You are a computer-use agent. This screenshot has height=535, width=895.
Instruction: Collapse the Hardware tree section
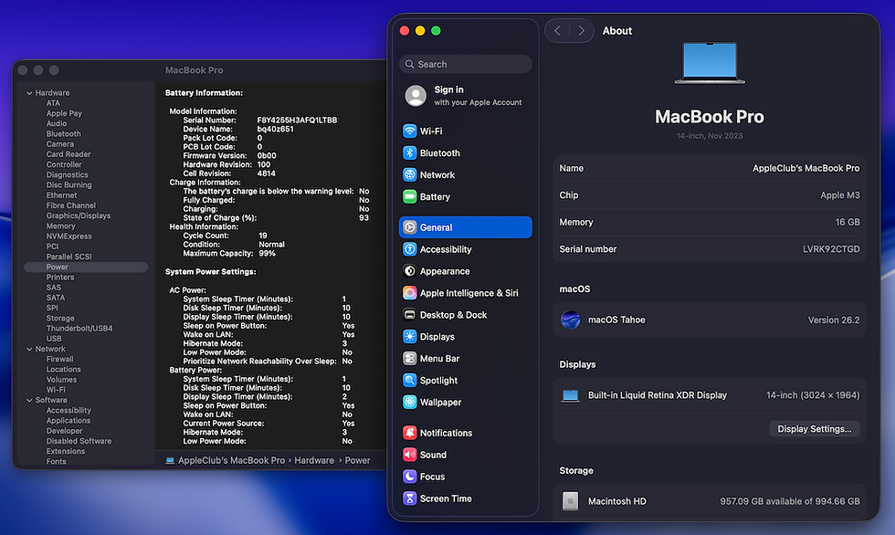(x=29, y=93)
